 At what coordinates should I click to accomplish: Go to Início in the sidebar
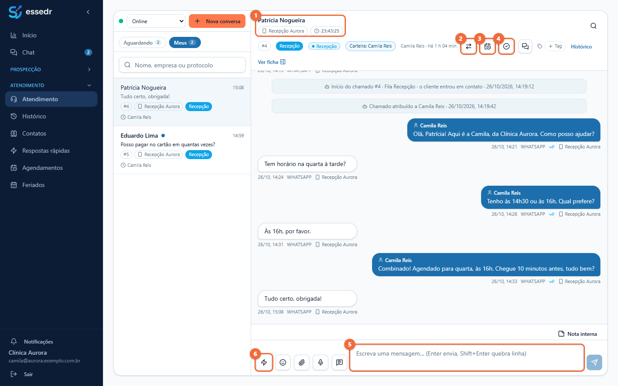tap(51, 35)
